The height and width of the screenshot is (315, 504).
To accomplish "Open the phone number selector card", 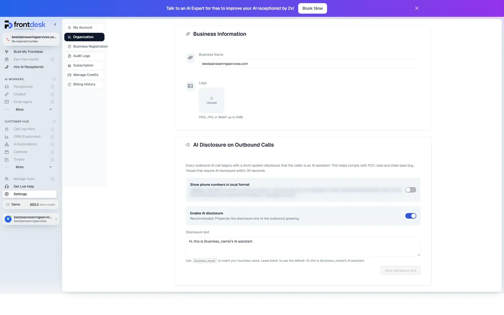I will pos(31,39).
